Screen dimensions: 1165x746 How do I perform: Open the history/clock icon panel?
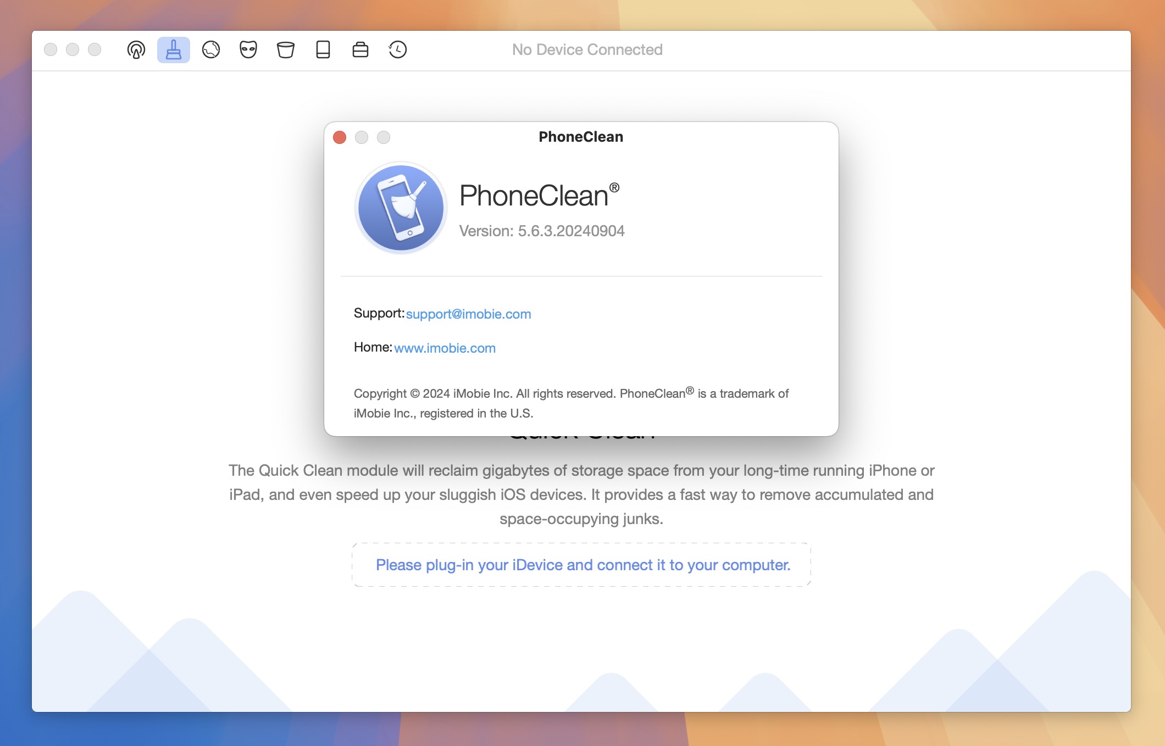tap(397, 49)
